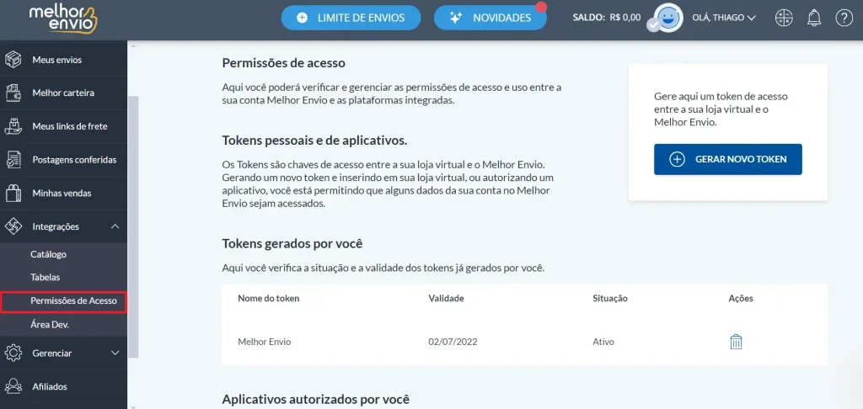Click the sidebar vertical scrollbar
This screenshot has height=409, width=863.
(x=132, y=226)
